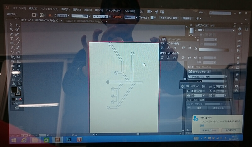Select the Type tool
This screenshot has width=252, height=147.
pos(12,38)
